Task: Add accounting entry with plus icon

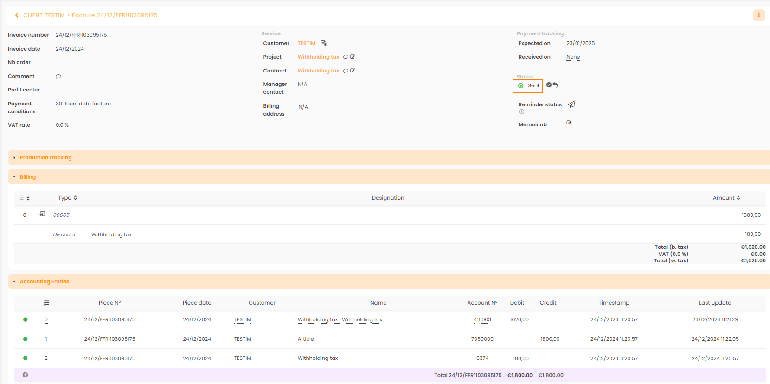Action: (26, 375)
